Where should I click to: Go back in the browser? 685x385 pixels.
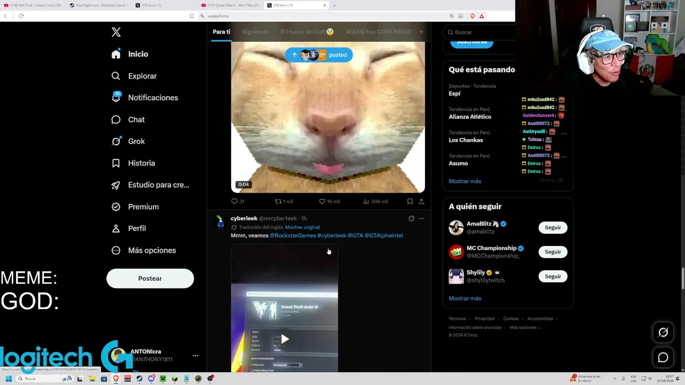pos(5,16)
